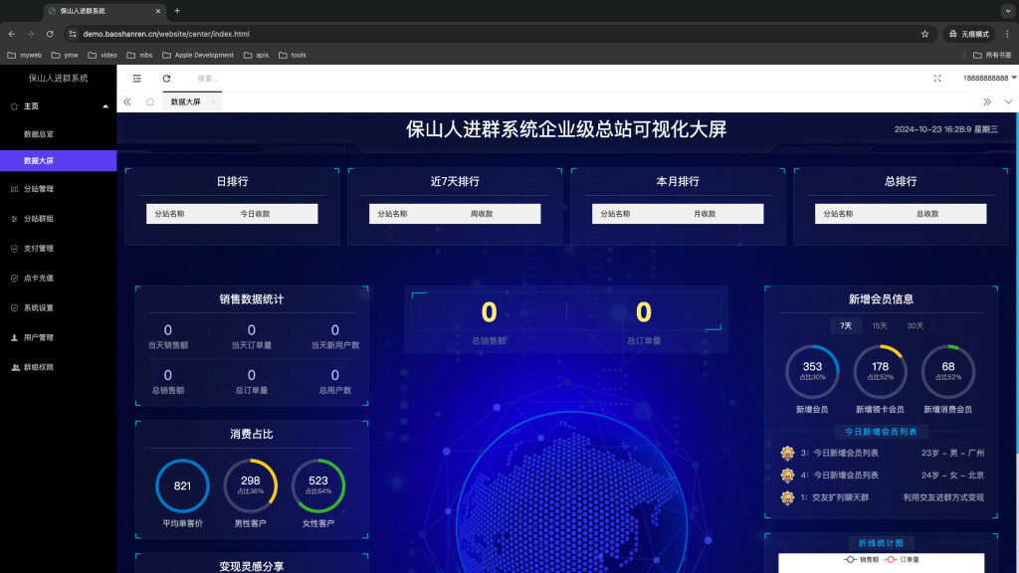This screenshot has height=573, width=1019.
Task: Click member row 4 avatar icon
Action: 788,476
